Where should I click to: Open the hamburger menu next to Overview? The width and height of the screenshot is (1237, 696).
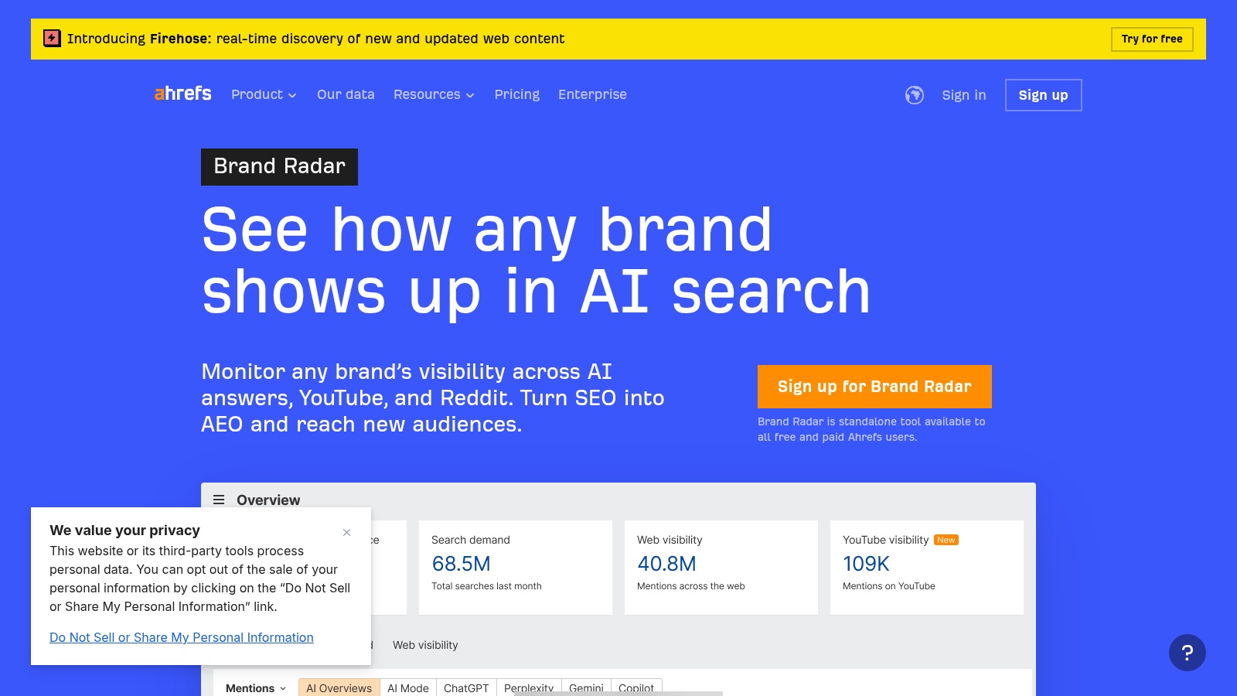point(220,500)
